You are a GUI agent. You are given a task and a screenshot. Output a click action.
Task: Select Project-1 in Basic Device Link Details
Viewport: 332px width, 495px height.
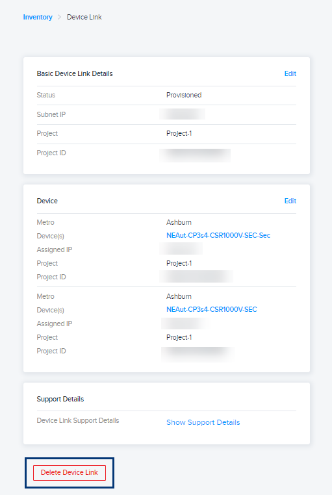[179, 133]
